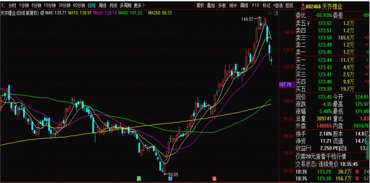
Task: Click the 买五 price 123.39
Action: click(x=325, y=89)
